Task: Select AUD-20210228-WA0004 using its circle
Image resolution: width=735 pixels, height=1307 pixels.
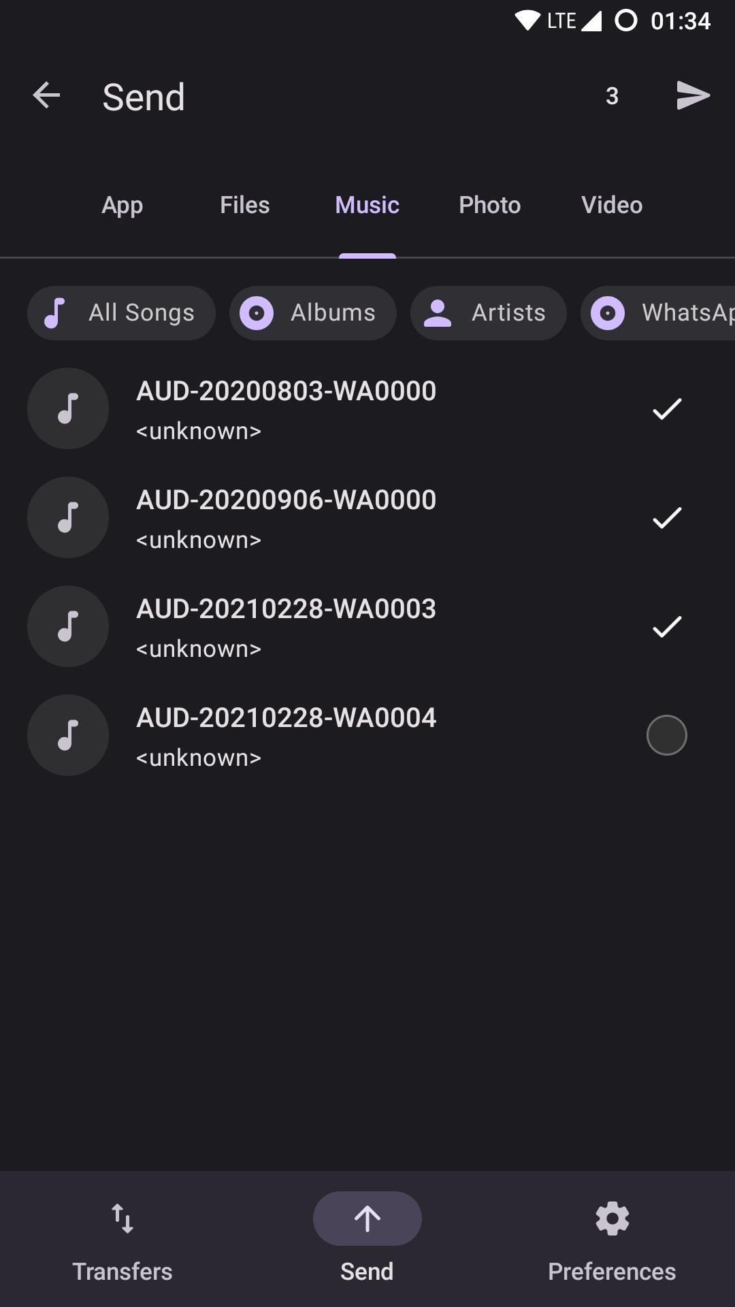Action: pos(667,735)
